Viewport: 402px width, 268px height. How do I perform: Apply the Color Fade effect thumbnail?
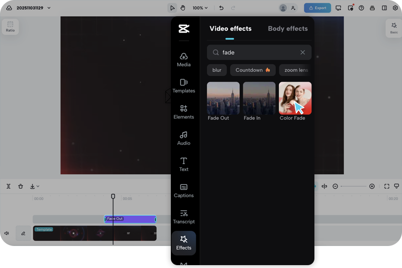(x=295, y=98)
